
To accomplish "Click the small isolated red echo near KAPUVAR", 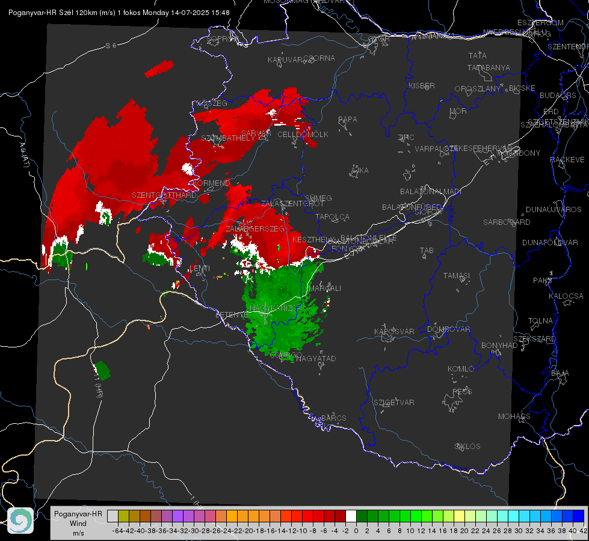I will tap(159, 69).
